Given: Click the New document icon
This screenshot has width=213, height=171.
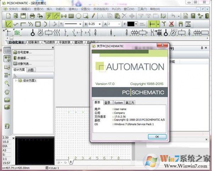Looking at the screenshot, I should point(9,16).
